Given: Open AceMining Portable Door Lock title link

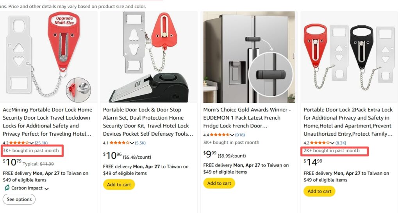Looking at the screenshot, I should [x=47, y=122].
